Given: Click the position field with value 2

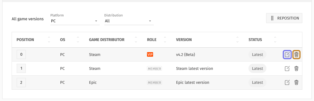Looking at the screenshot, I should tap(21, 82).
